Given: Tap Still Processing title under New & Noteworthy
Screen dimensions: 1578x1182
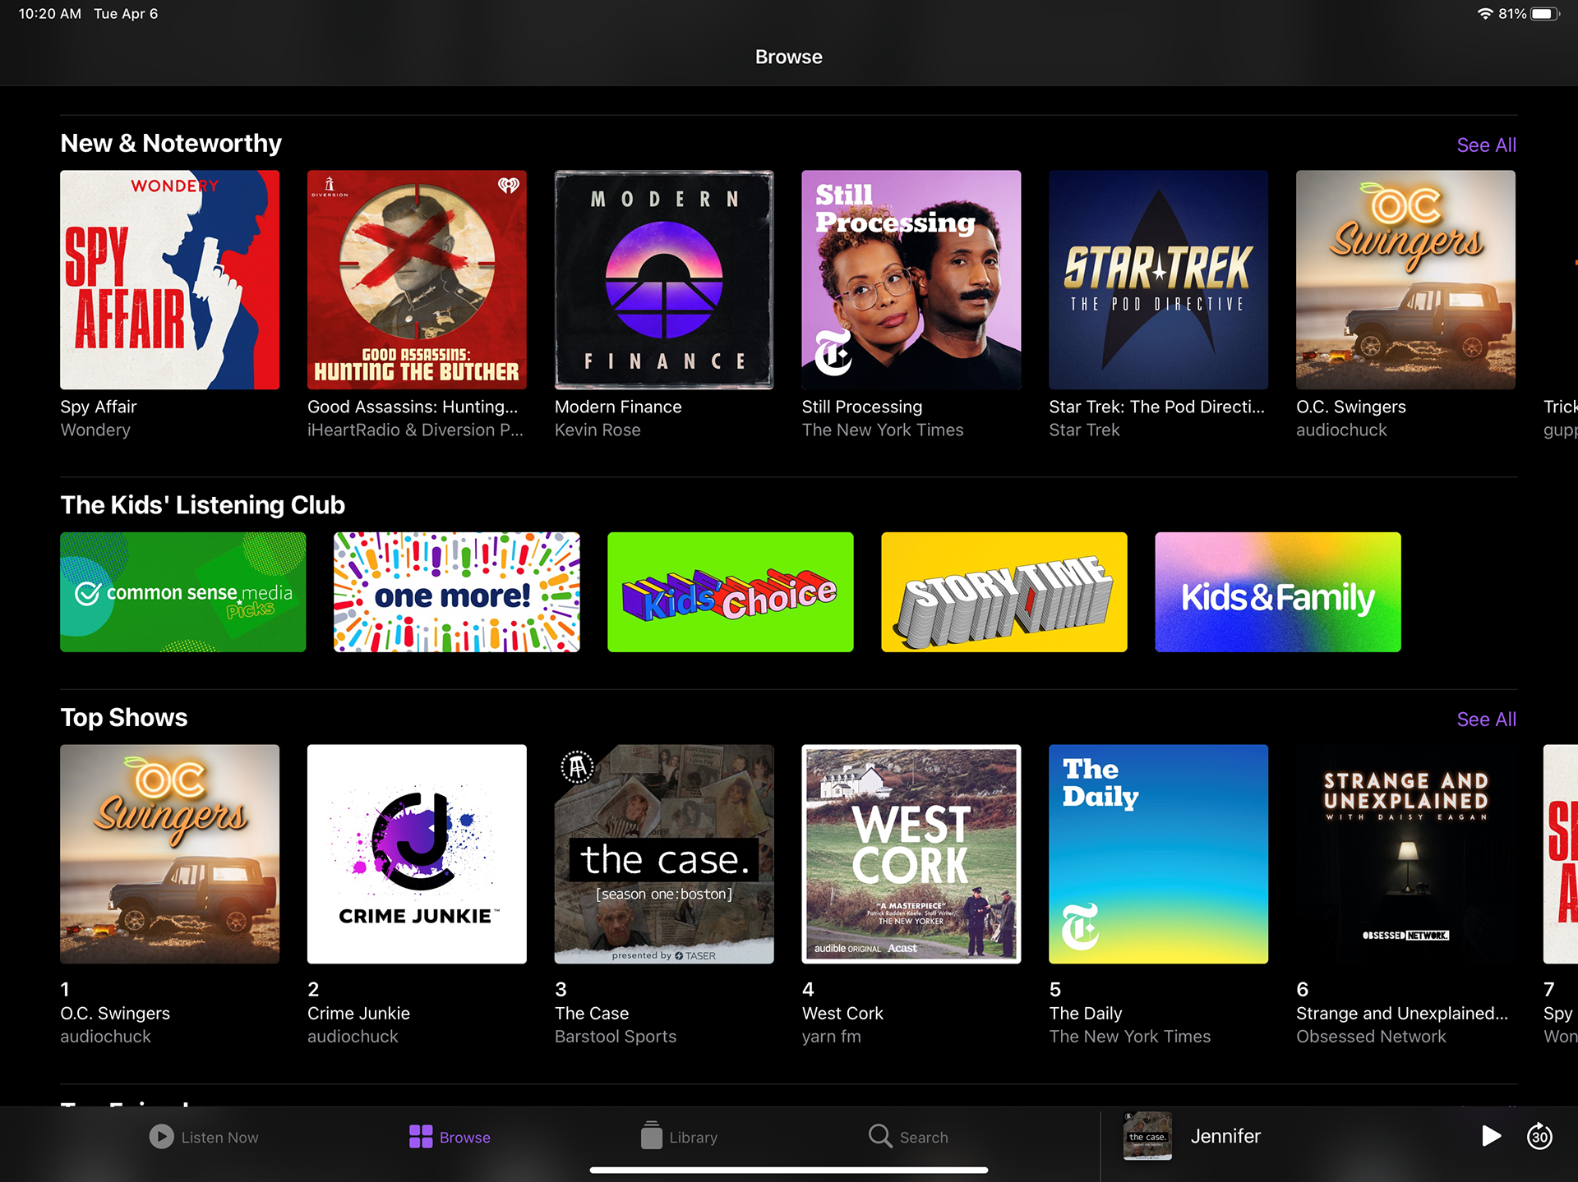Looking at the screenshot, I should point(862,407).
